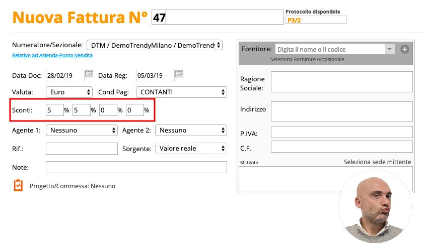Click the add Fornitore plus icon
Screen dimensions: 424x251
[x=404, y=49]
